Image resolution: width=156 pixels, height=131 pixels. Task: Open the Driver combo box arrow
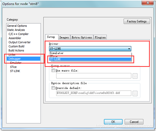tap(129, 49)
